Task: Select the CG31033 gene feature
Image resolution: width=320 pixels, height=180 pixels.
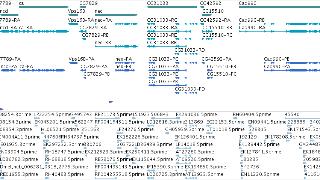Action: [172, 7]
